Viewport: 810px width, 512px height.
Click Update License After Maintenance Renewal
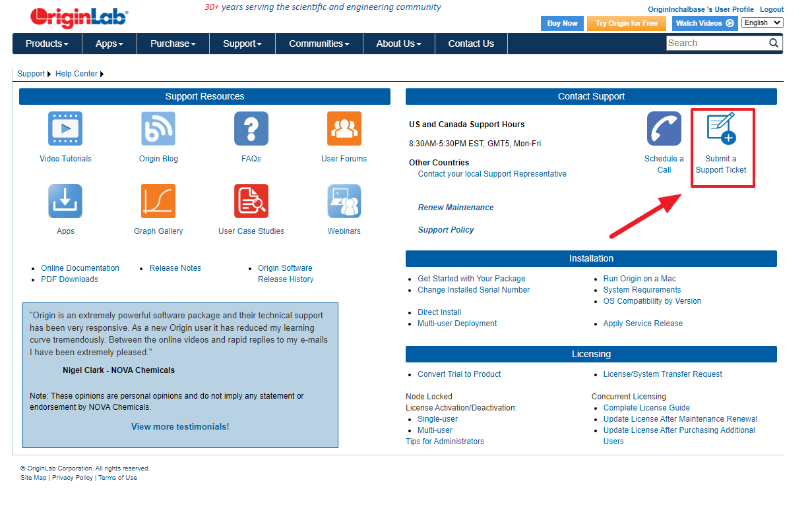pos(680,419)
